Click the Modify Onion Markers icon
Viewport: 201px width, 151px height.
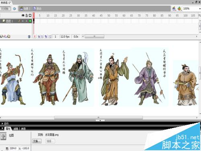pos(50,37)
